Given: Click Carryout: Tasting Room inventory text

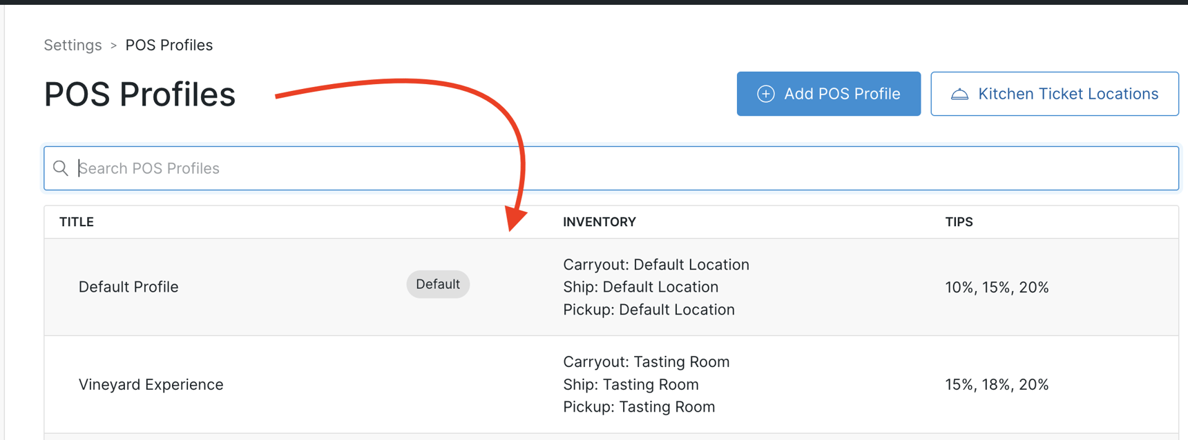Looking at the screenshot, I should pyautogui.click(x=646, y=362).
